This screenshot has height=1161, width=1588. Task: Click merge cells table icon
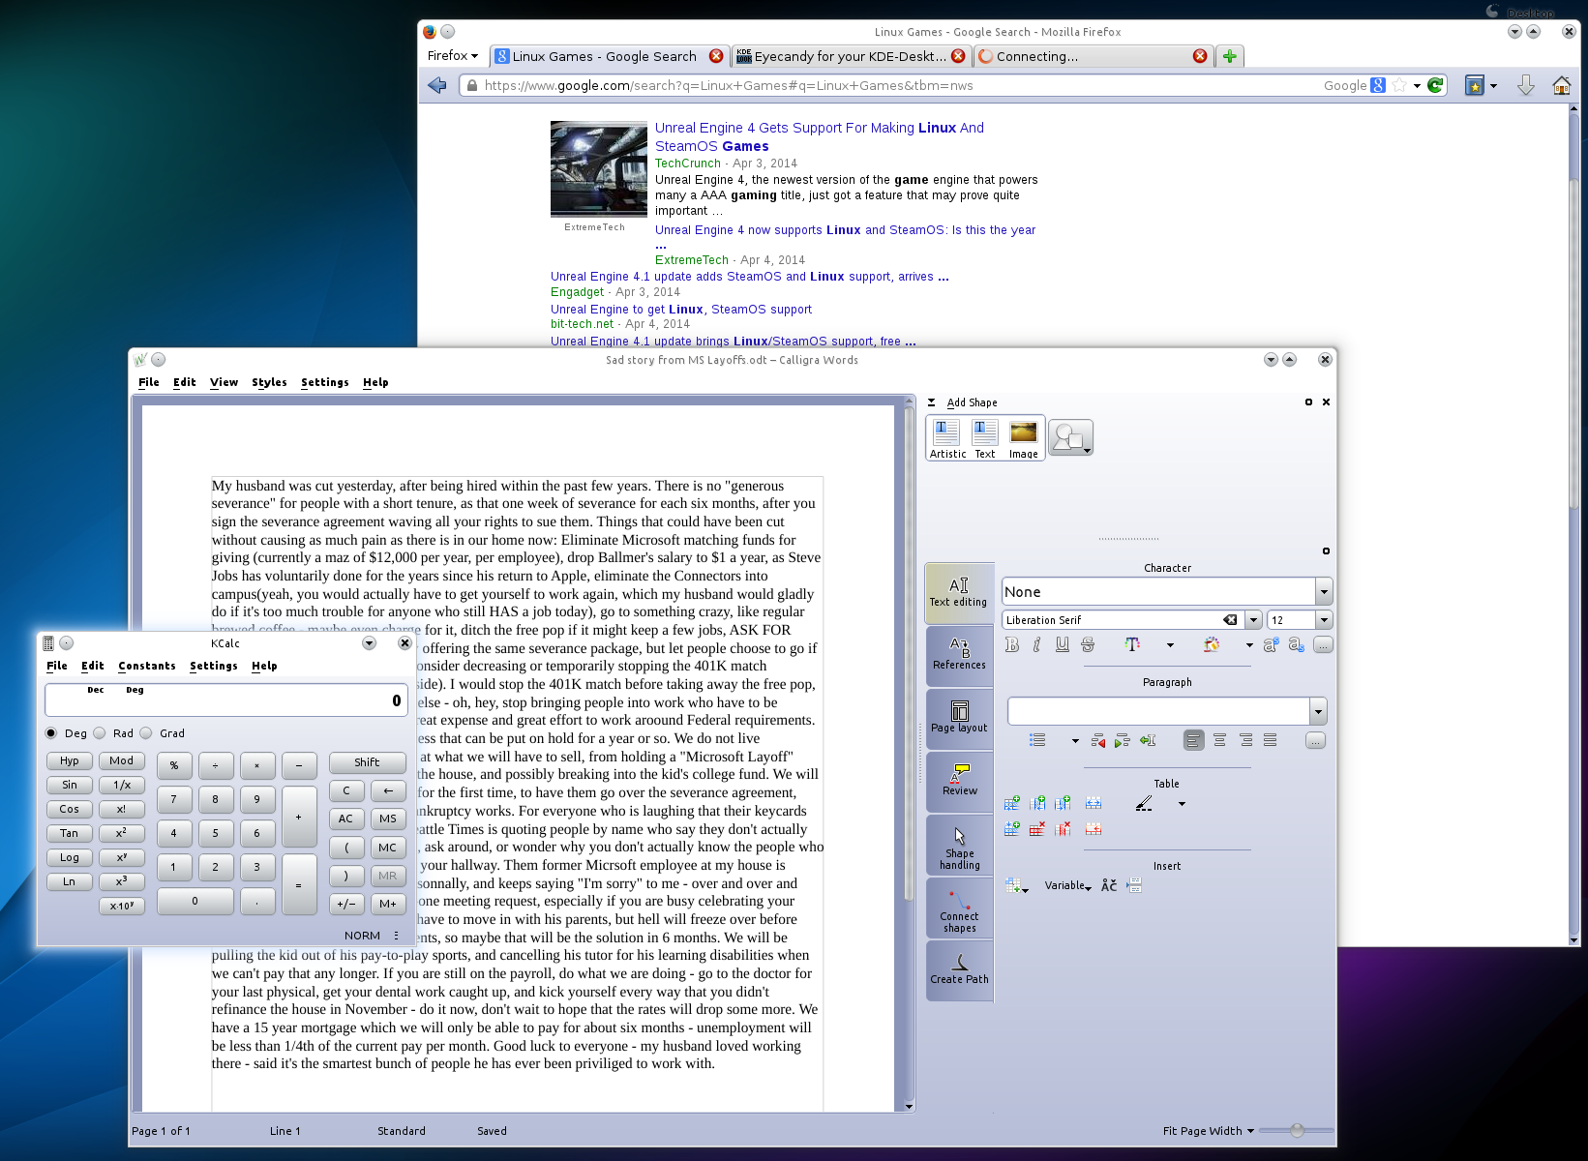click(x=1094, y=803)
